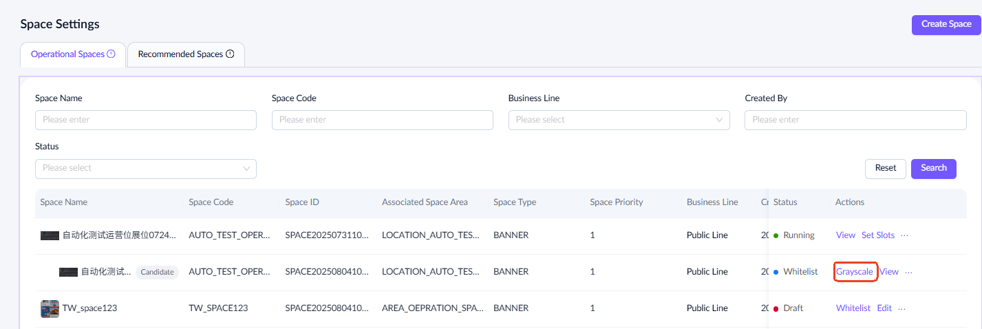This screenshot has width=982, height=329.
Task: Edit the TW_space123 draft space
Action: 884,308
